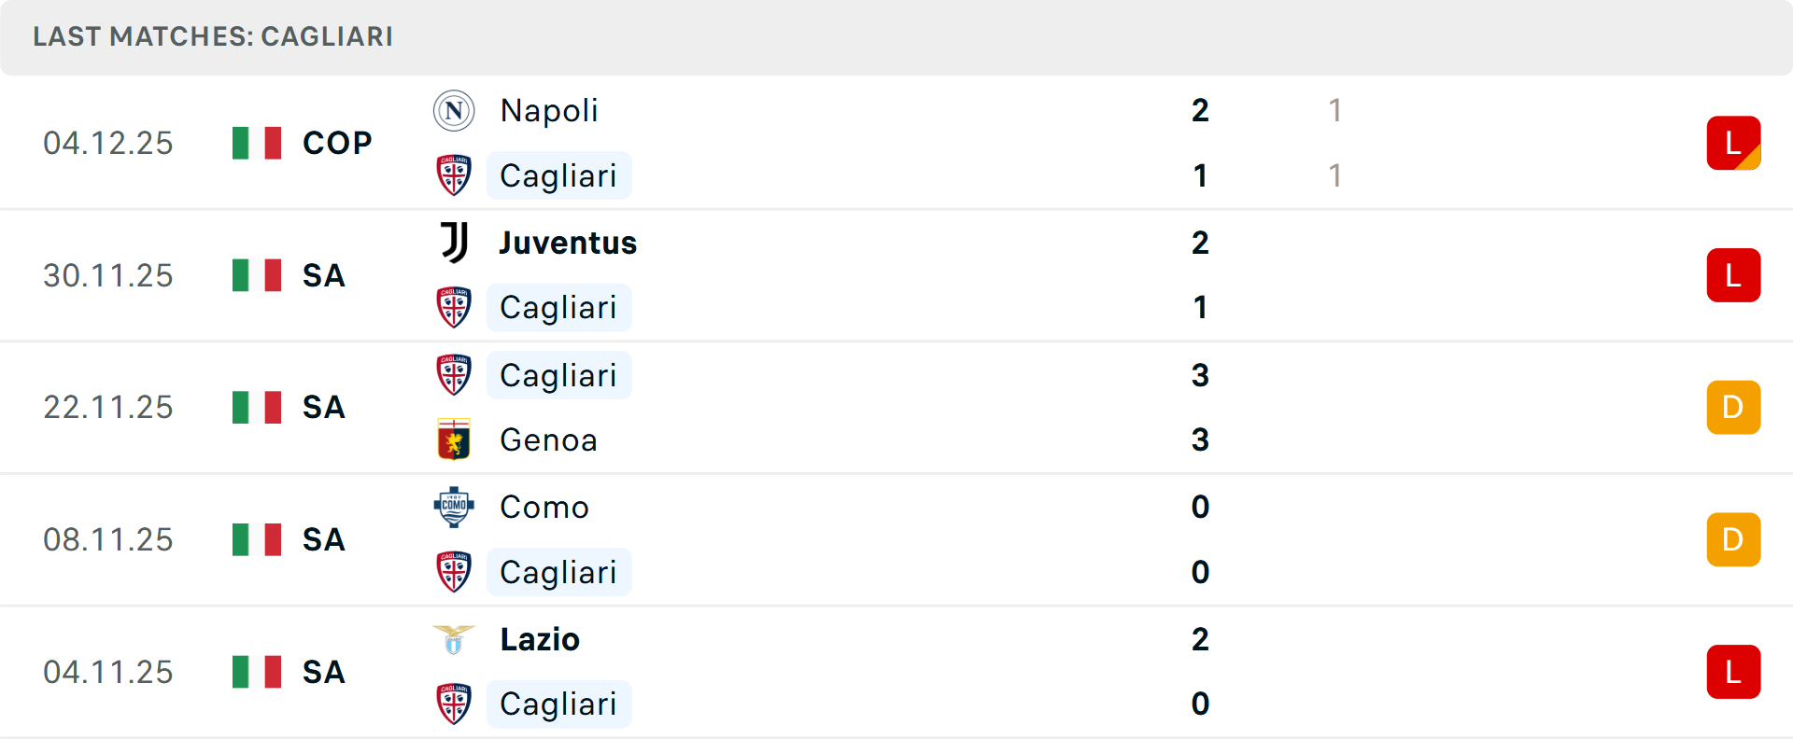Click the Genoa team name
This screenshot has height=739, width=1793.
[x=548, y=439]
